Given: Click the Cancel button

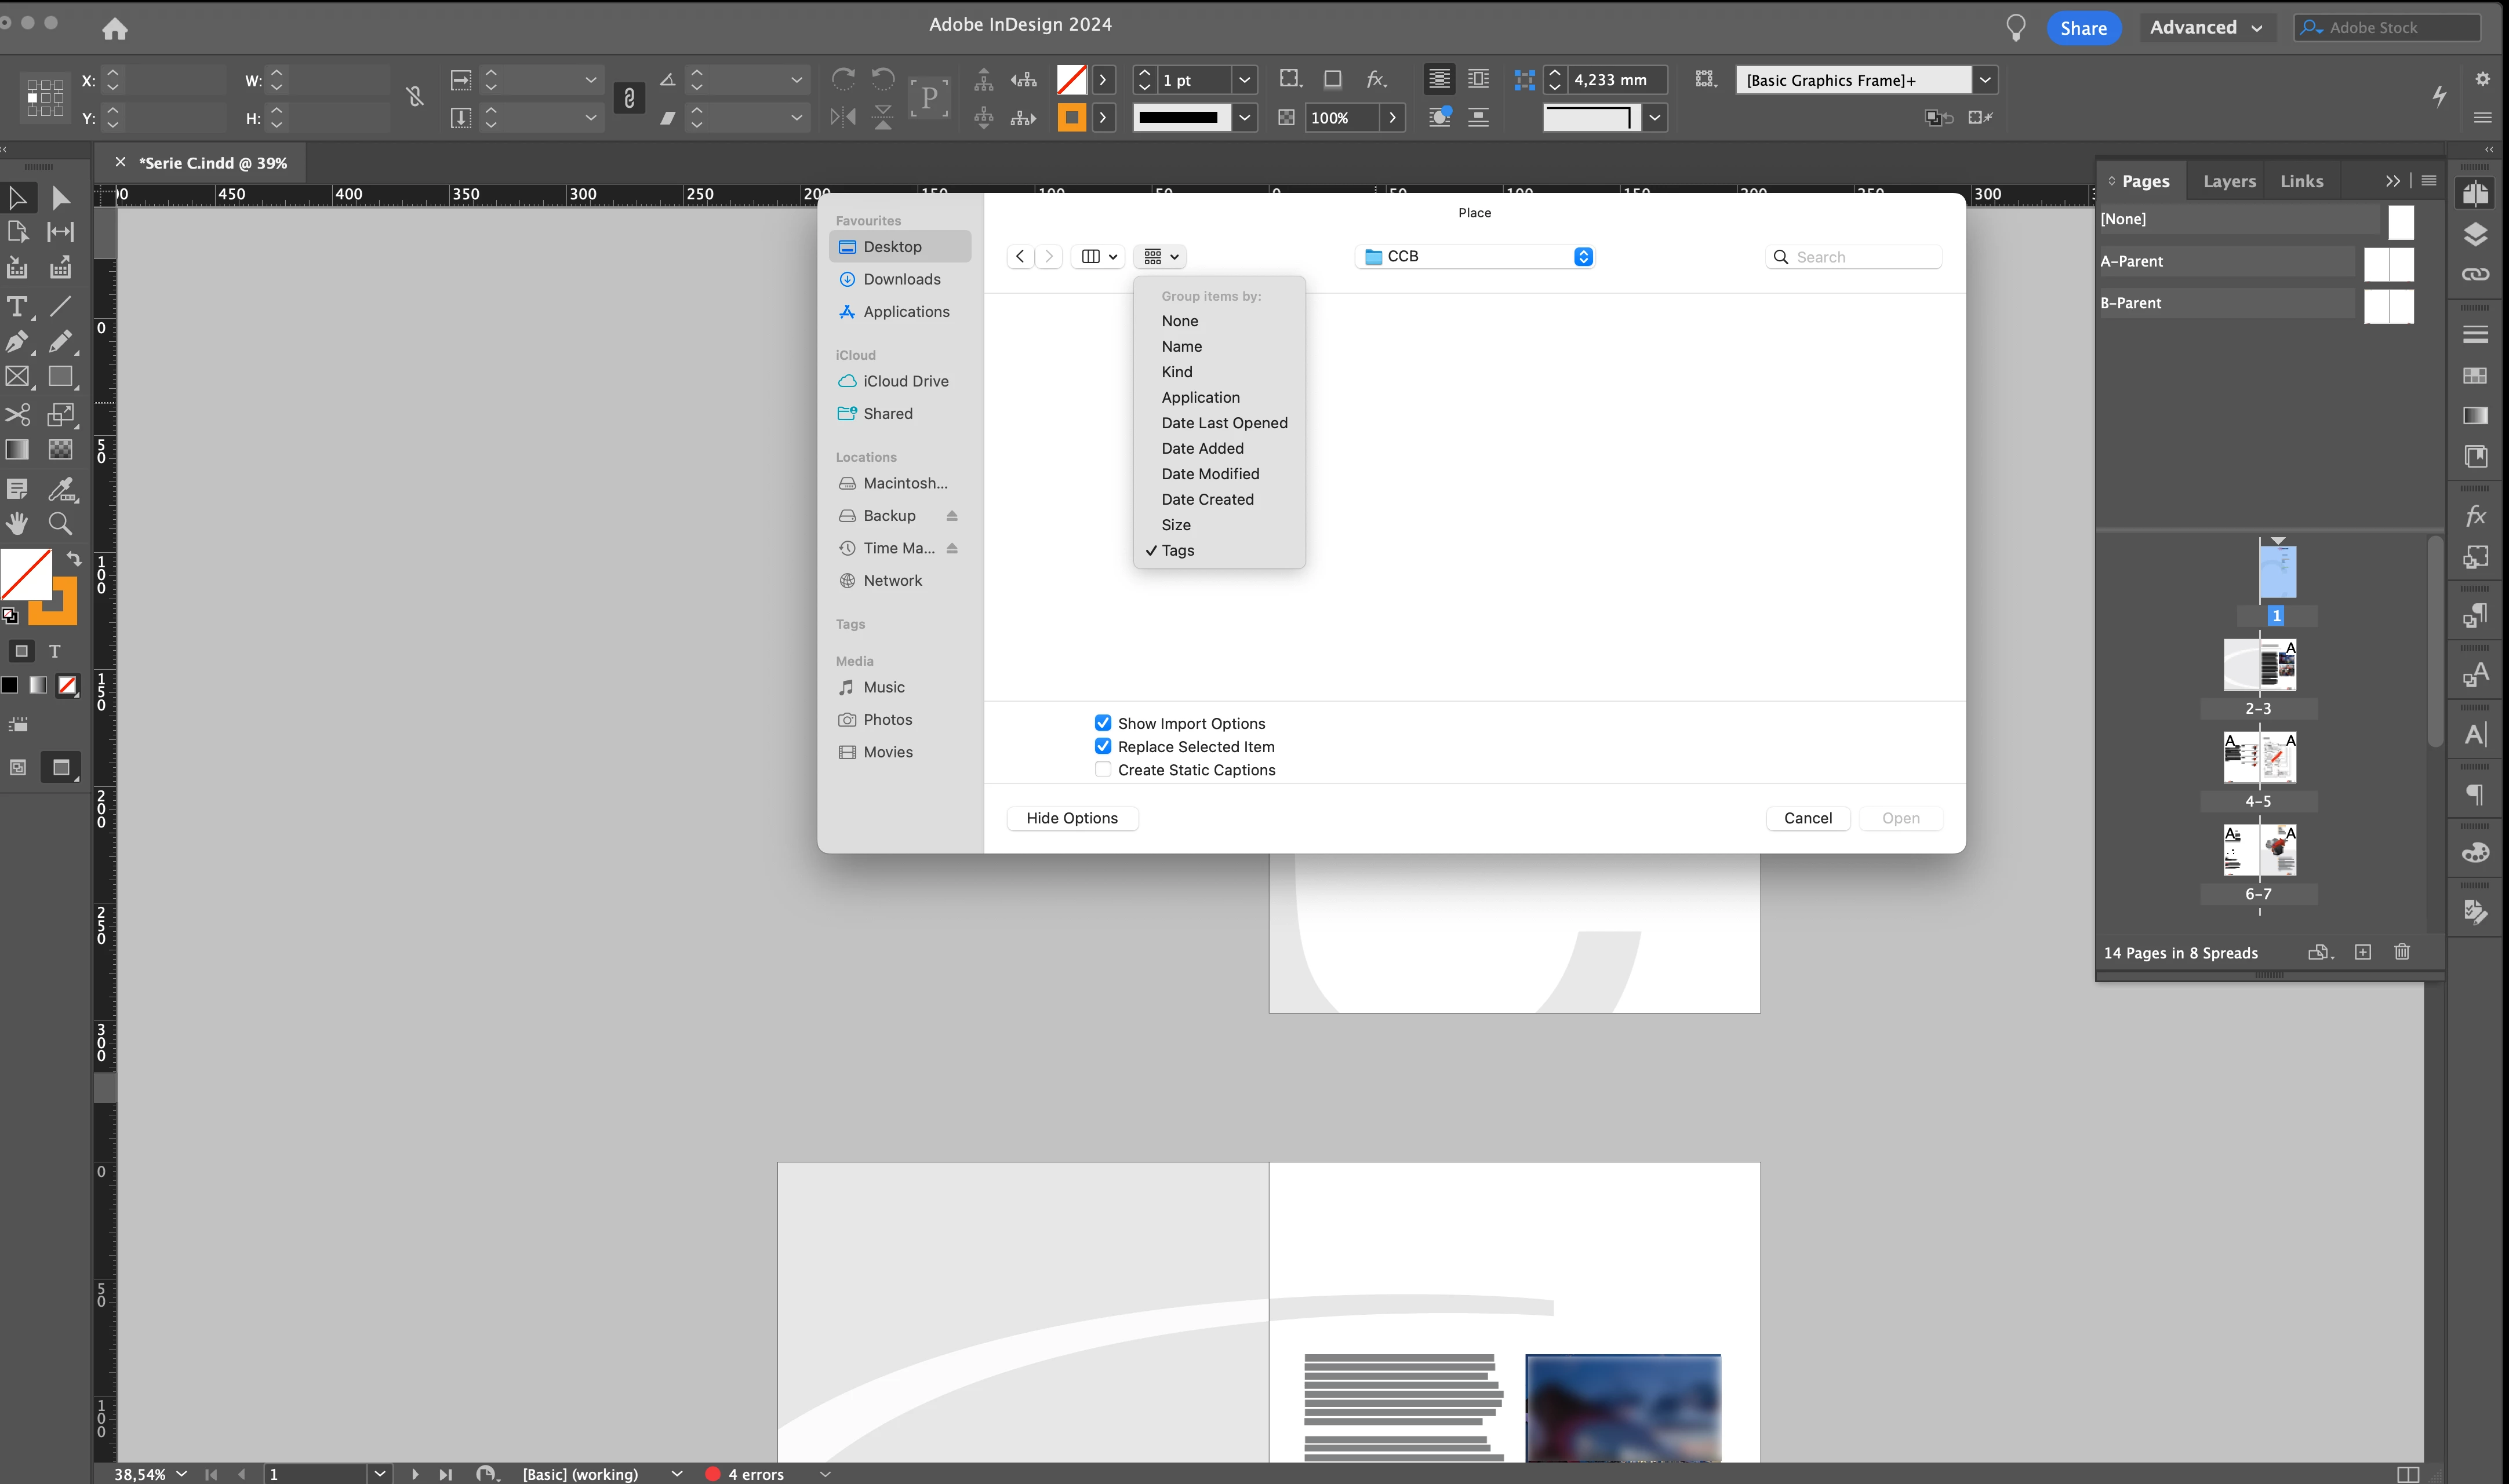Looking at the screenshot, I should [x=1808, y=818].
